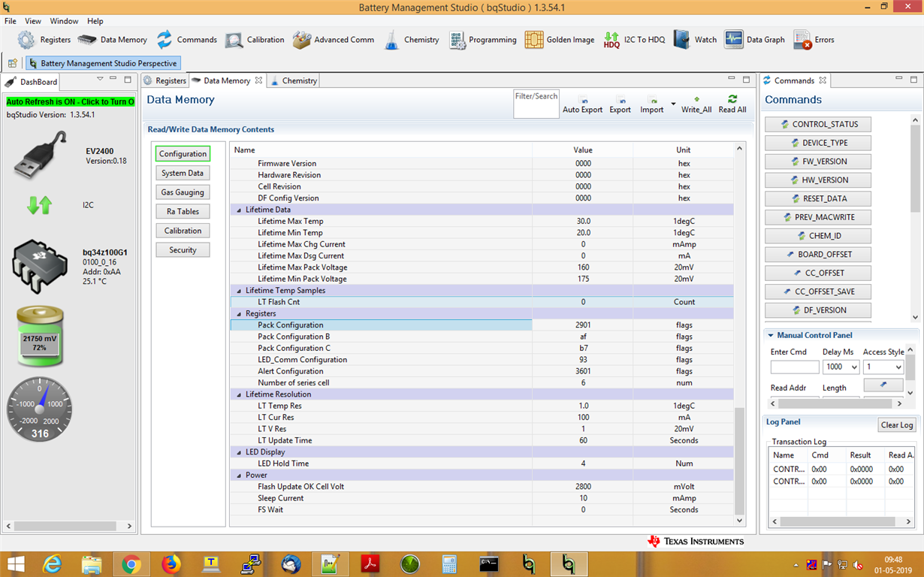Screen dimensions: 924x577
Task: Click the Data Memory table scrollbar
Action: point(739,461)
